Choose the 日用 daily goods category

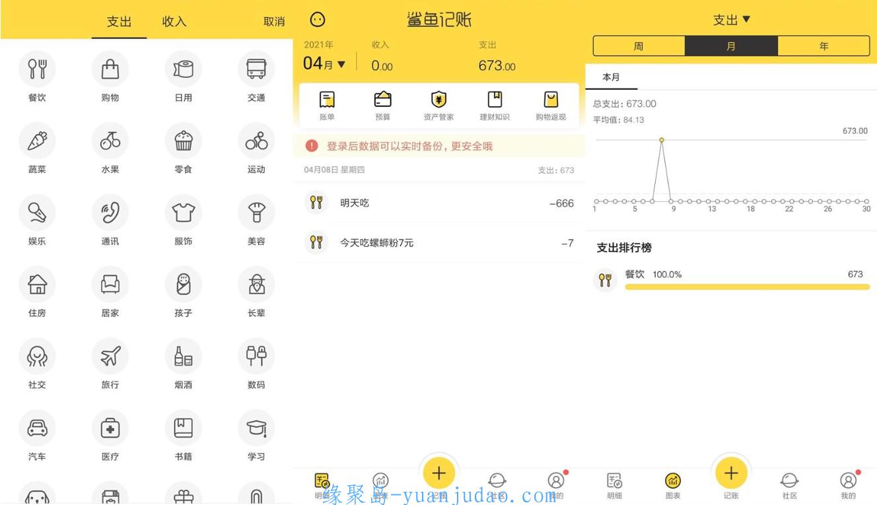tap(183, 69)
